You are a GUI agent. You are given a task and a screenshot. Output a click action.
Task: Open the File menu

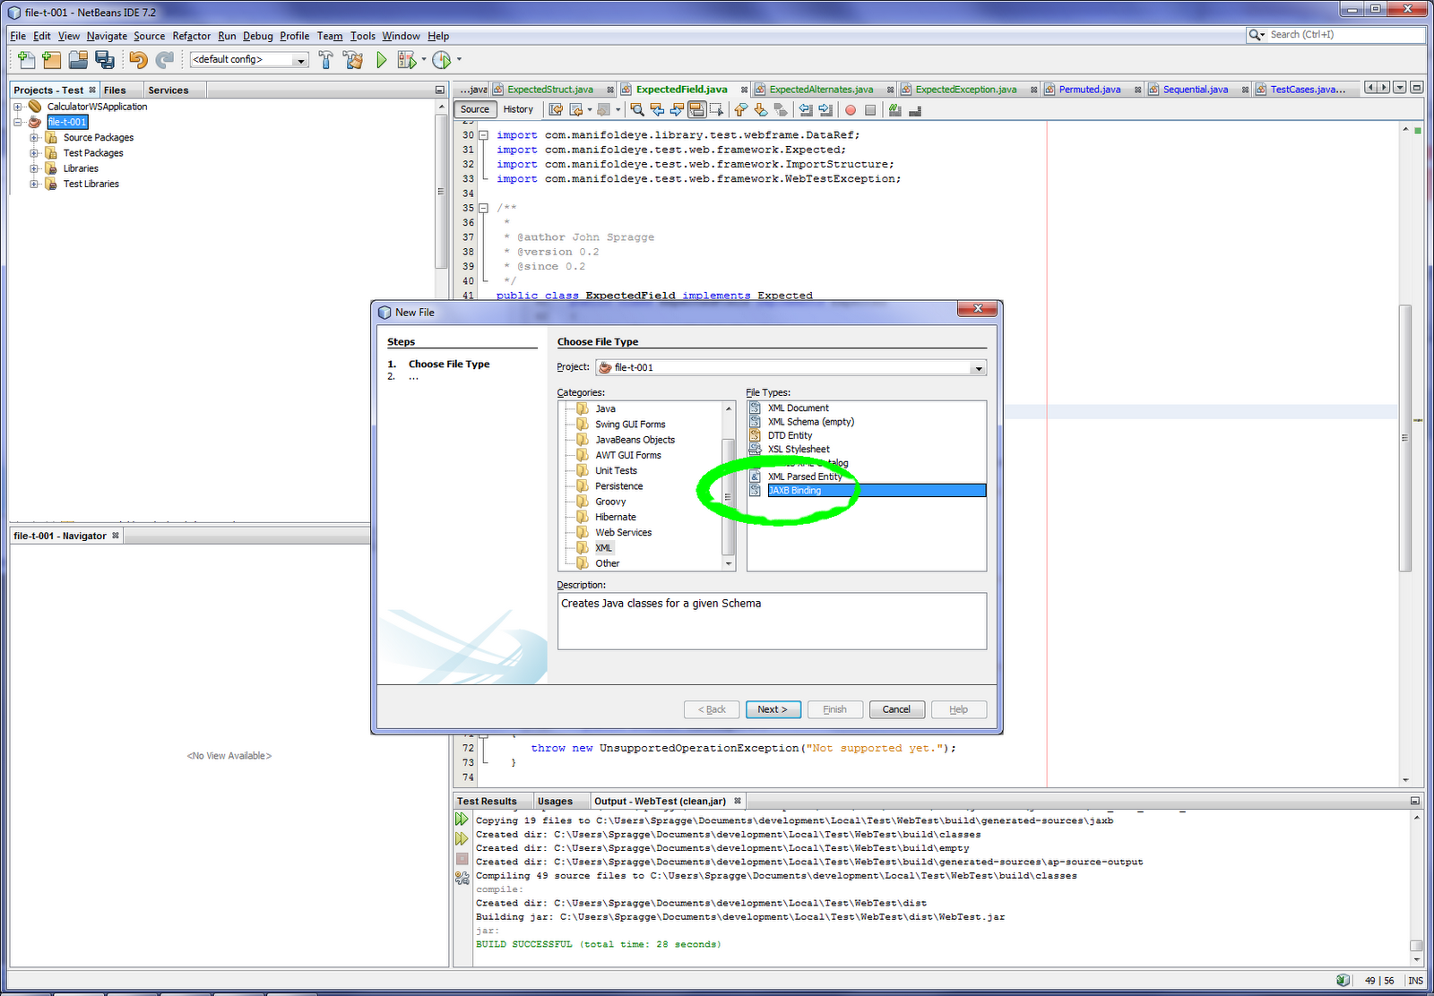tap(18, 36)
